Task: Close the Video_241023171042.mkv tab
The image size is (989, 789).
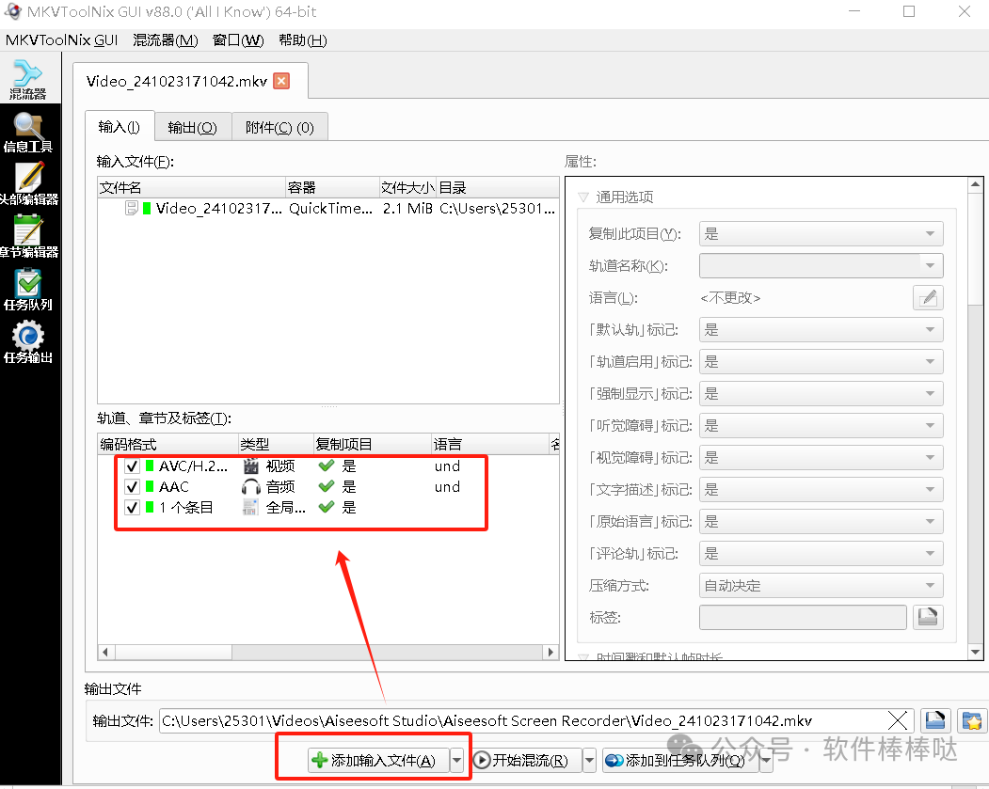Action: 281,81
